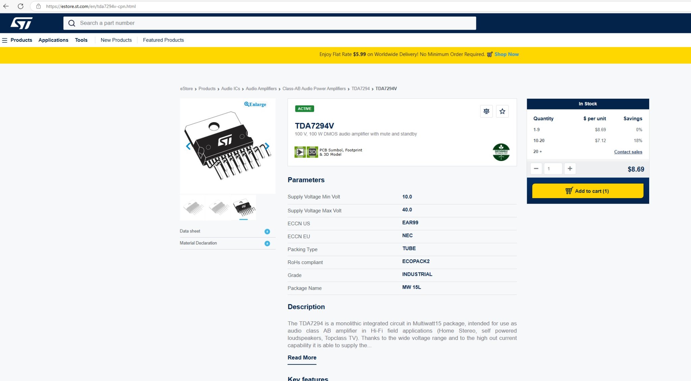Click the eStore breadcrumb
The width and height of the screenshot is (691, 381).
click(x=186, y=89)
